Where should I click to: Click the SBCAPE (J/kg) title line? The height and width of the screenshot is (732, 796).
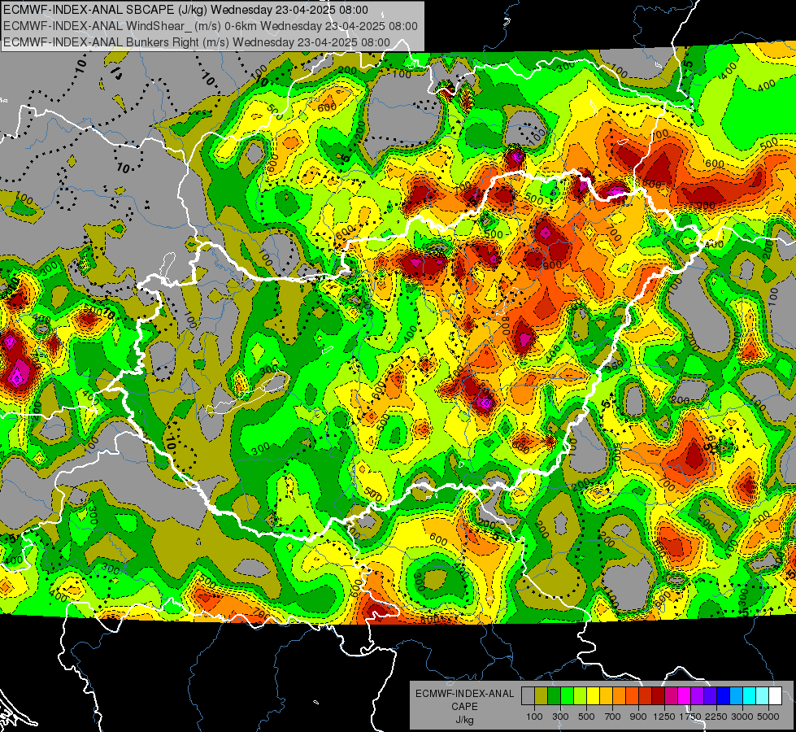pos(185,10)
